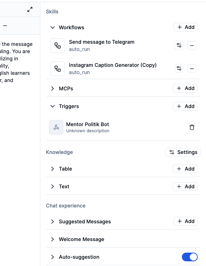The image size is (206, 266).
Task: Turn off the Auto-suggestion switch
Action: [189, 257]
